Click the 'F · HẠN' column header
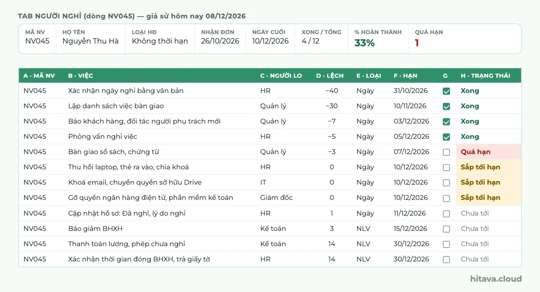Viewport: 540px width, 292px height. pos(405,75)
